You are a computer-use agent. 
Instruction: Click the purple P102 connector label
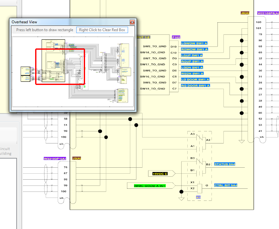click(176, 37)
